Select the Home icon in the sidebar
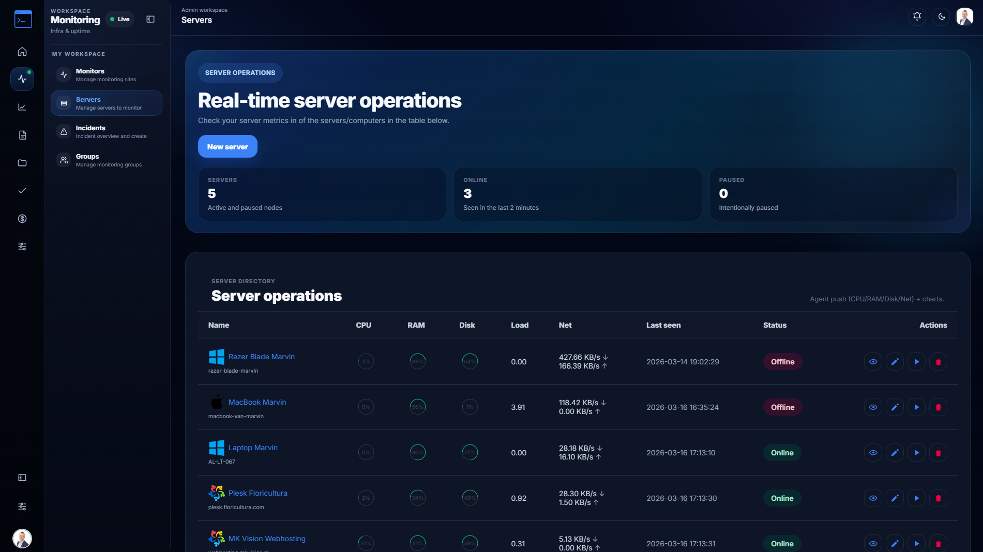 22,52
